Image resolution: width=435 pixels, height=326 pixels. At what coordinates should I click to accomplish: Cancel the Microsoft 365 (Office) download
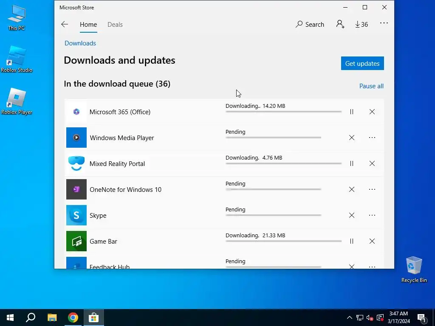[372, 112]
